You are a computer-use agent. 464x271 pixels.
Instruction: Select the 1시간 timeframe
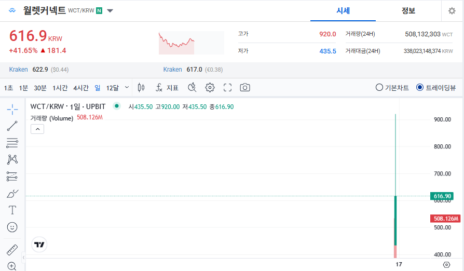pos(60,88)
